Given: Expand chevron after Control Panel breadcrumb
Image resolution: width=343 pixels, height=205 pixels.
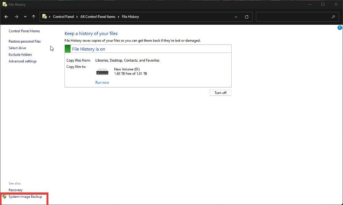Looking at the screenshot, I should [77, 17].
